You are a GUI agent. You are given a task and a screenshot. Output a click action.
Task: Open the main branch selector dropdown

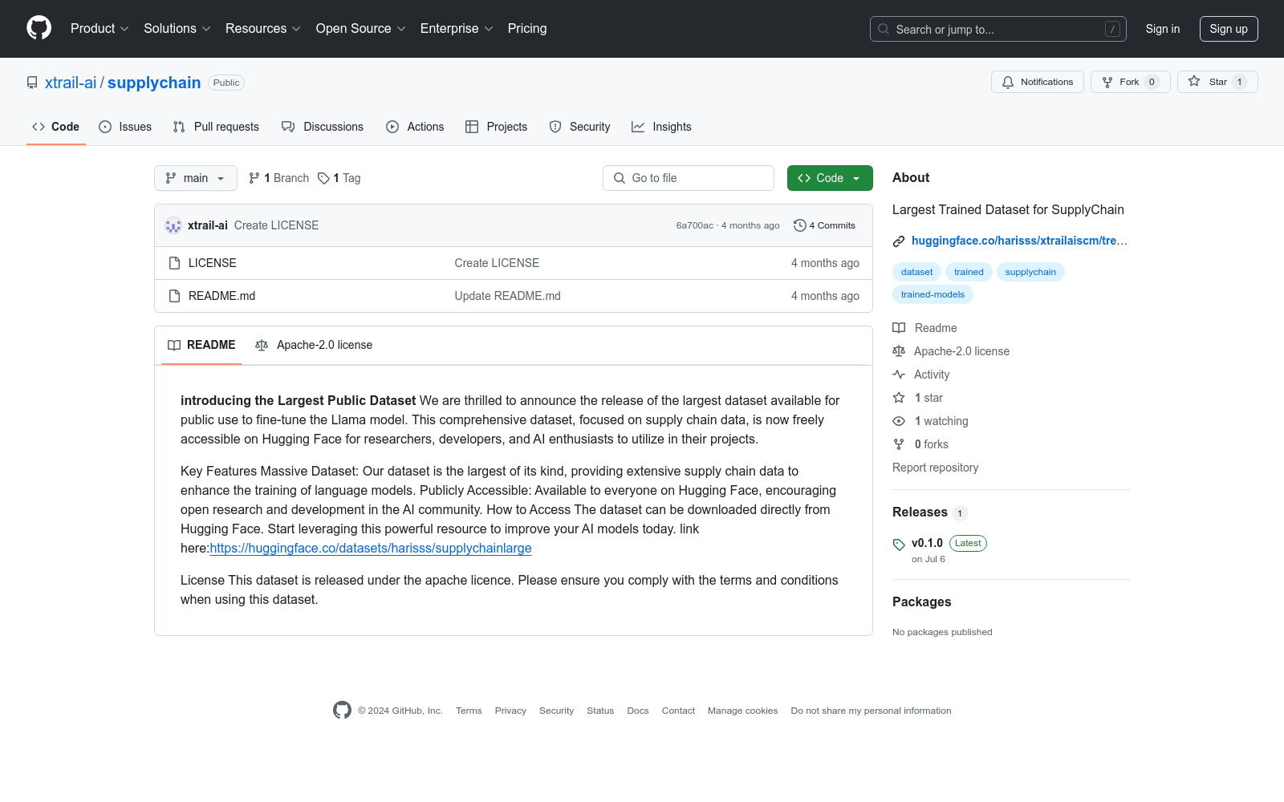point(196,178)
